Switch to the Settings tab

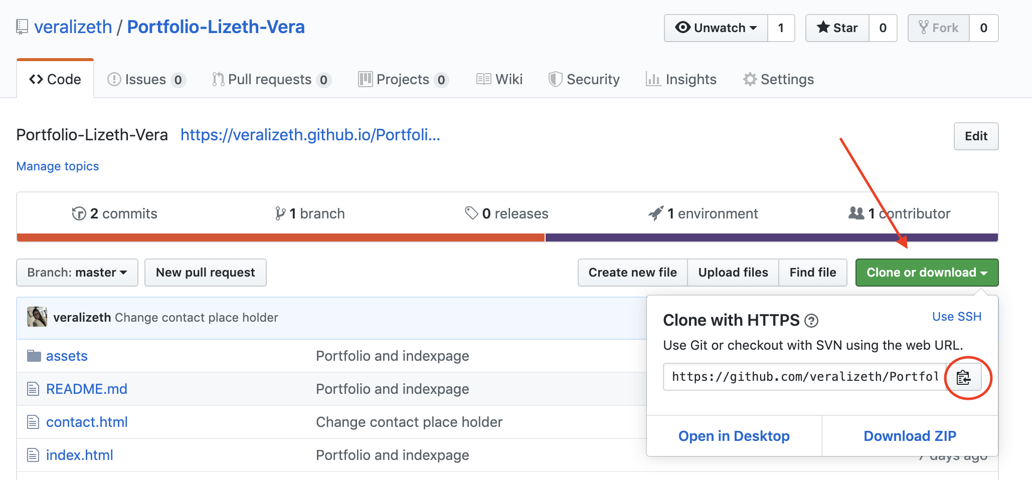tap(778, 80)
